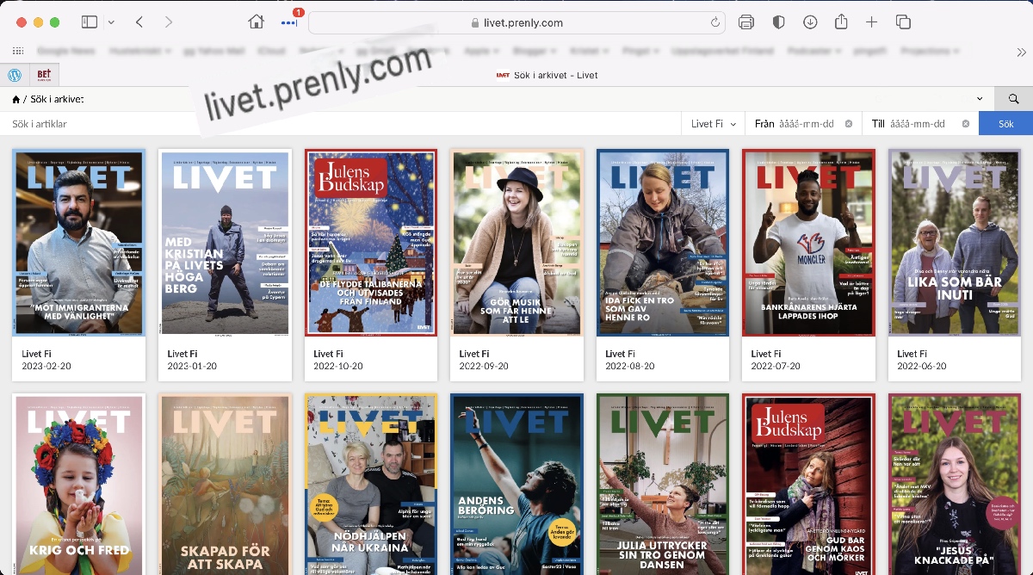Open a new tab with plus icon

pyautogui.click(x=871, y=22)
